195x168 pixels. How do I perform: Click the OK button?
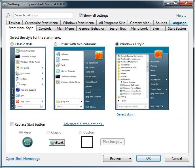click(x=149, y=158)
